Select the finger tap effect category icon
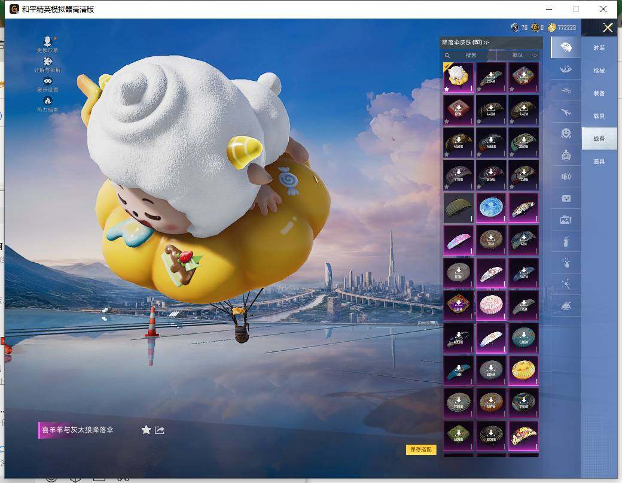Image resolution: width=622 pixels, height=483 pixels. click(x=566, y=262)
